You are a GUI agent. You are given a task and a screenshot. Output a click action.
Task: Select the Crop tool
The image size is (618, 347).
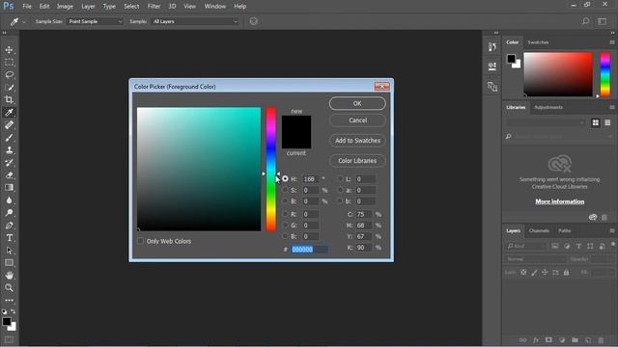9,100
